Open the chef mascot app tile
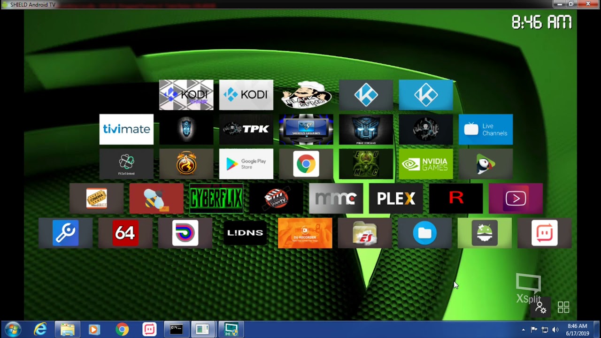The width and height of the screenshot is (601, 338). pos(306,95)
